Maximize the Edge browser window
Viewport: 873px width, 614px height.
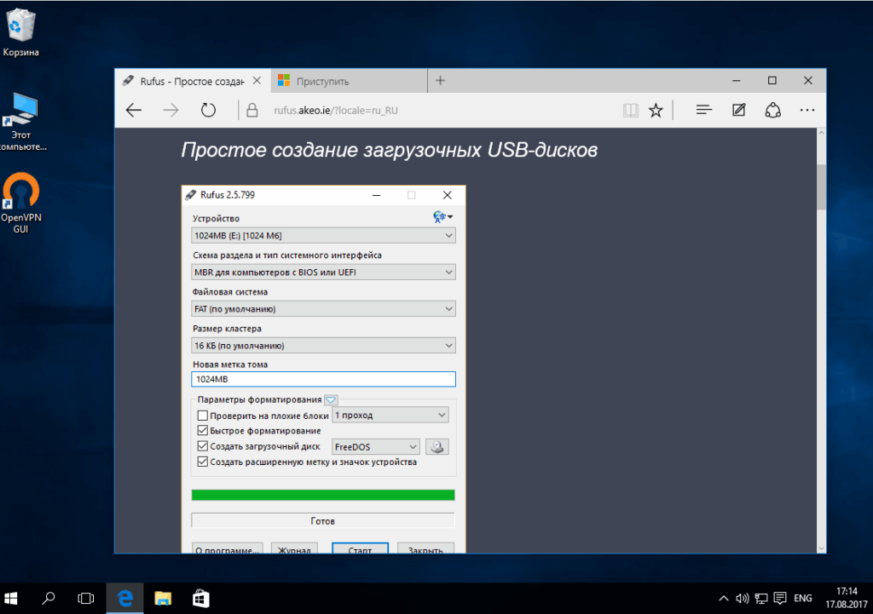pyautogui.click(x=772, y=81)
